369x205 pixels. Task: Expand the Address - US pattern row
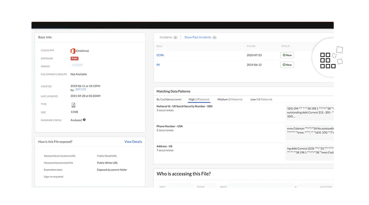click(x=164, y=147)
